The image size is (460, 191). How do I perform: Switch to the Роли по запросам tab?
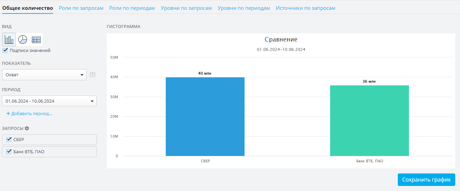pos(81,8)
